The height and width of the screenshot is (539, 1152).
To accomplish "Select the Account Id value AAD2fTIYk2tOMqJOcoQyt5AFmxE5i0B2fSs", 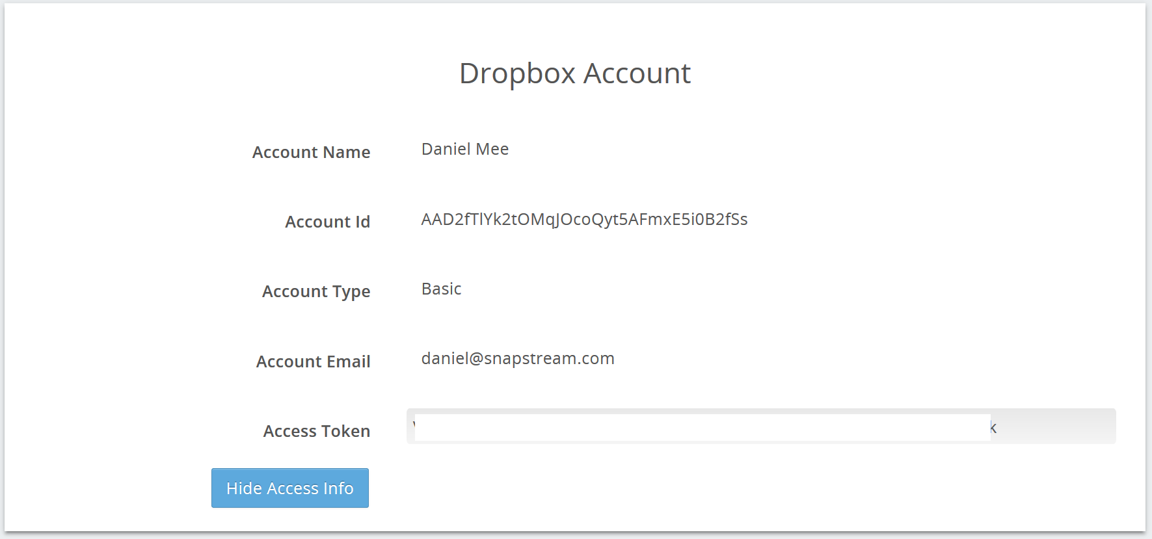I will tap(584, 219).
